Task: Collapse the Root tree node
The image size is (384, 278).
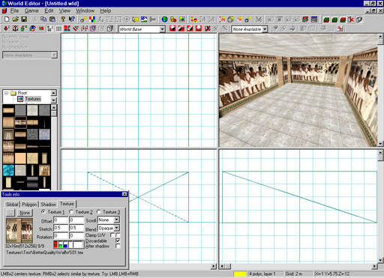Action: pos(6,93)
